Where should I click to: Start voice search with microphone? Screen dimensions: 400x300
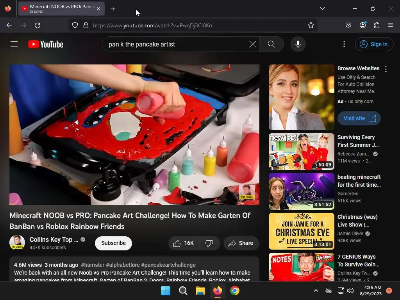click(298, 44)
